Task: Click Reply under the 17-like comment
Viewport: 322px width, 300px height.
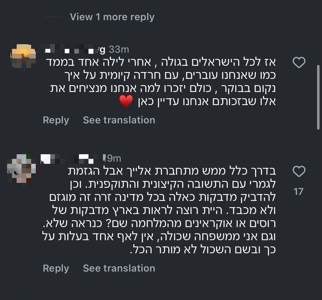Action: pyautogui.click(x=56, y=268)
